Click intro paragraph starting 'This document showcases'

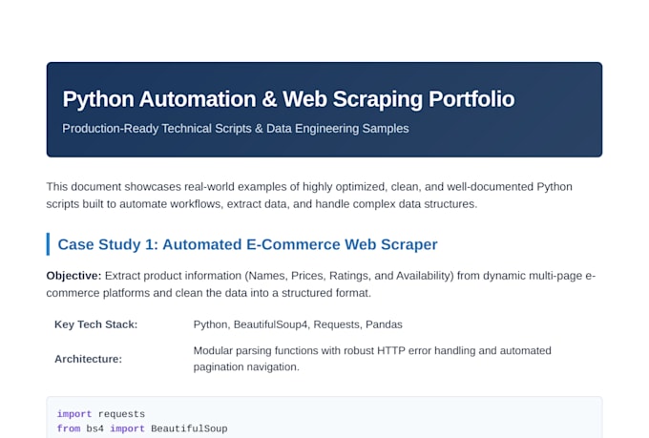point(309,195)
